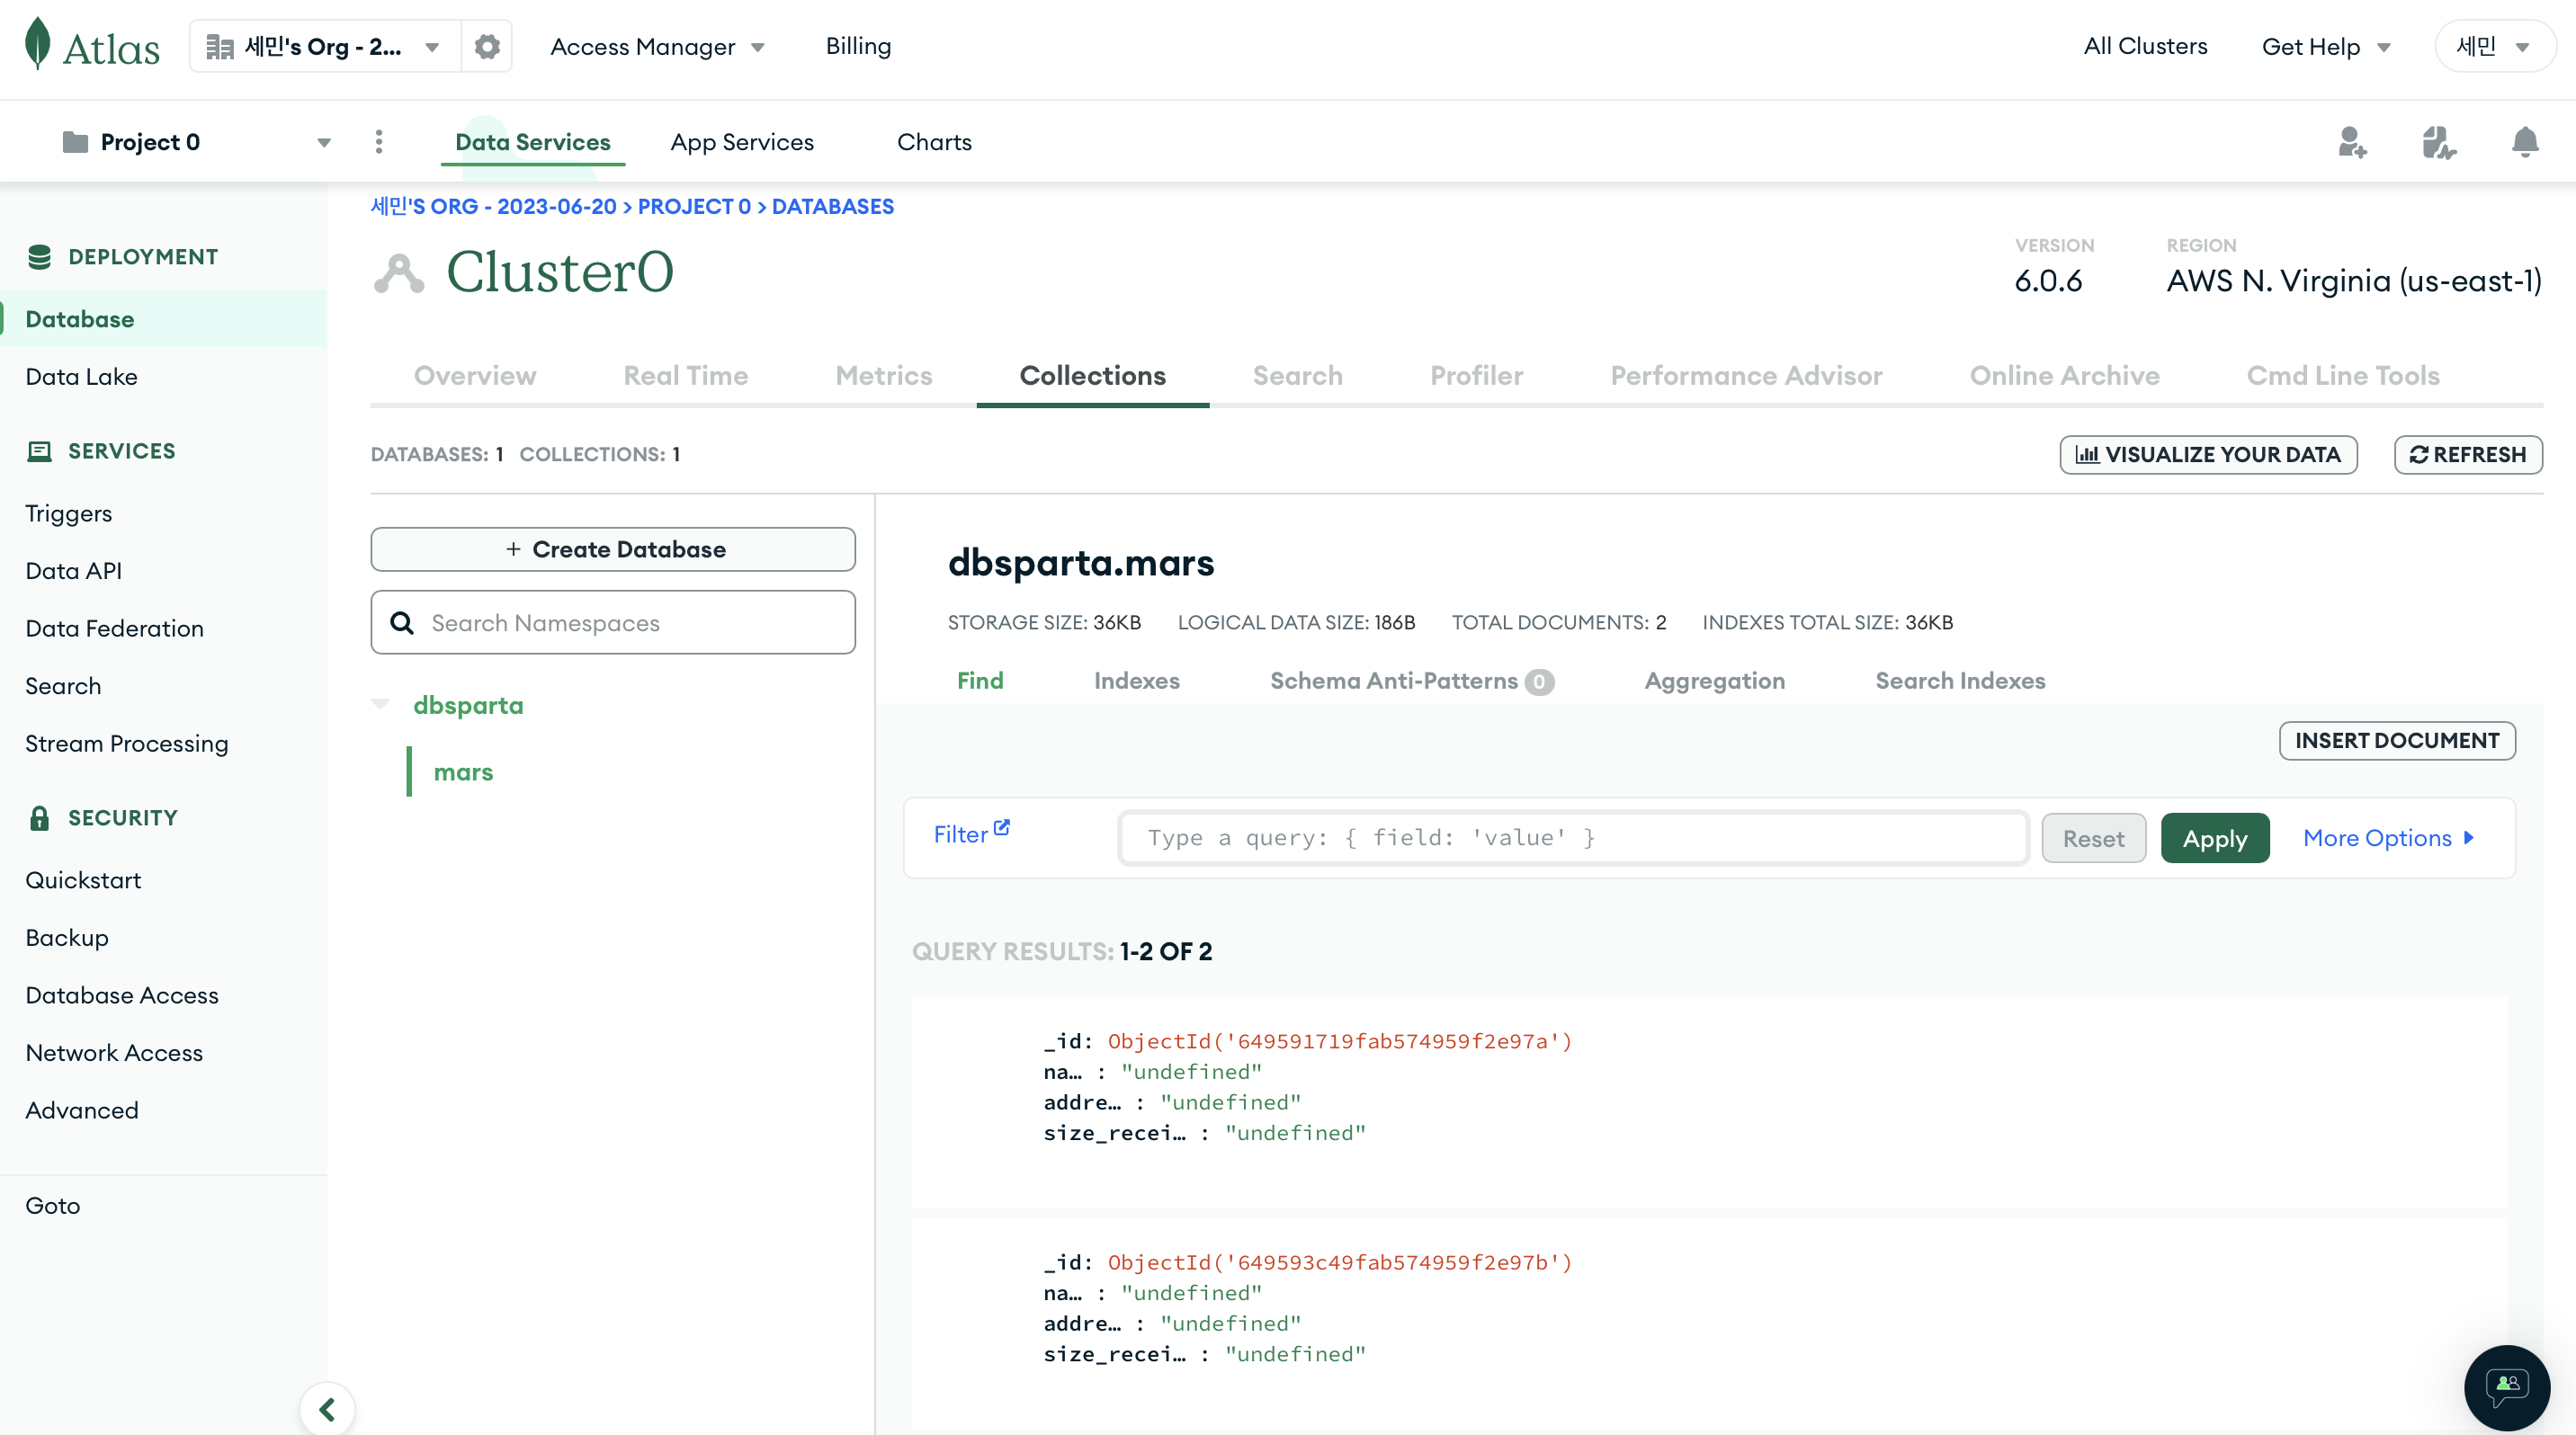Open the All Clusters link
The width and height of the screenshot is (2576, 1435).
(2145, 46)
